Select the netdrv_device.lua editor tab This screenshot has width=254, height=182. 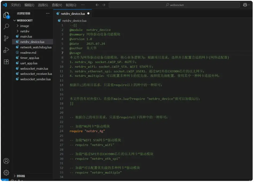(x=72, y=14)
